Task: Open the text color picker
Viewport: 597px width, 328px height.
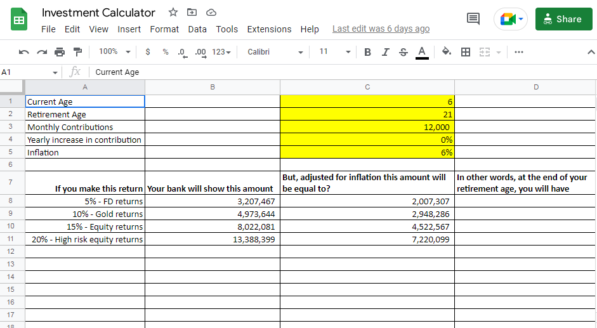Action: [x=422, y=52]
